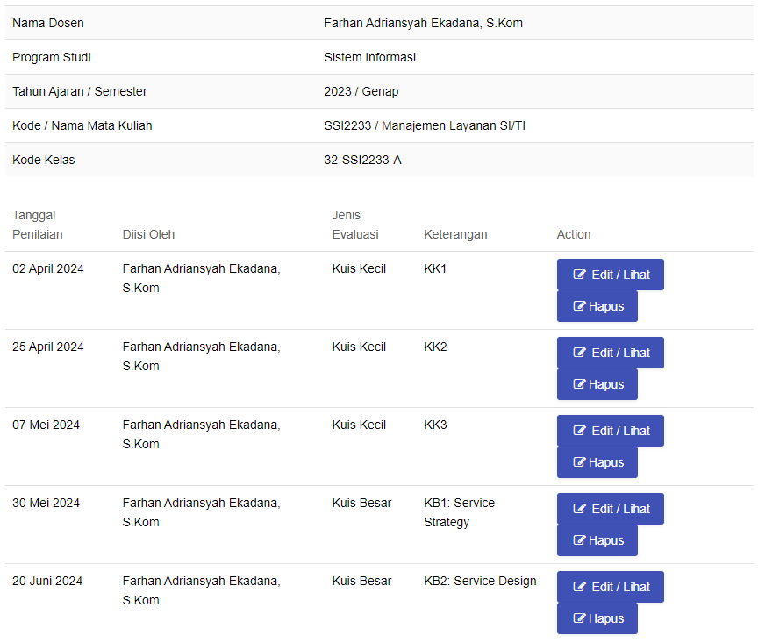The width and height of the screenshot is (758, 643).
Task: Open Edit / Lihat for the 07 Mei 2024 evaluation
Action: click(x=610, y=431)
